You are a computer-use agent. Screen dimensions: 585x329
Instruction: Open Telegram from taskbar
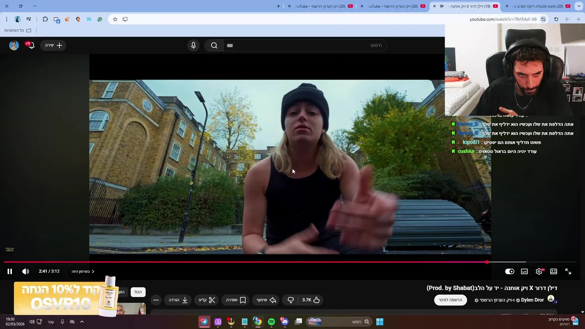point(204,322)
